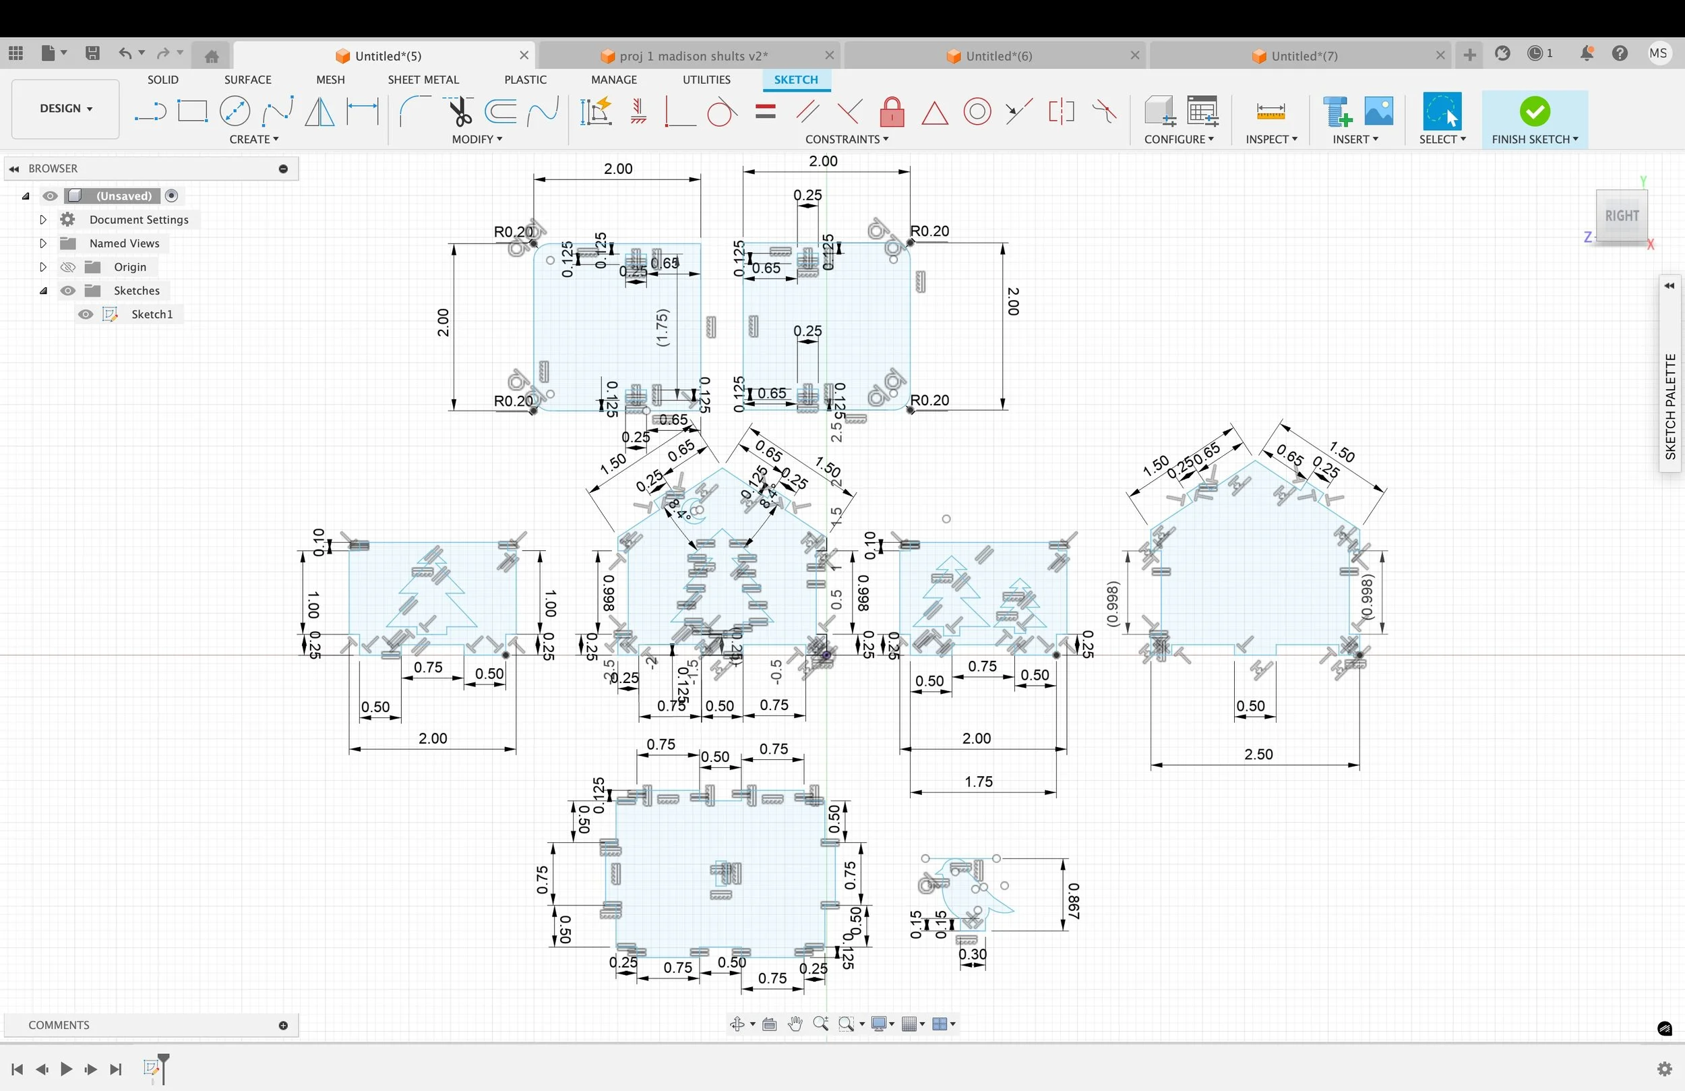Expand the Document Settings node

point(42,220)
